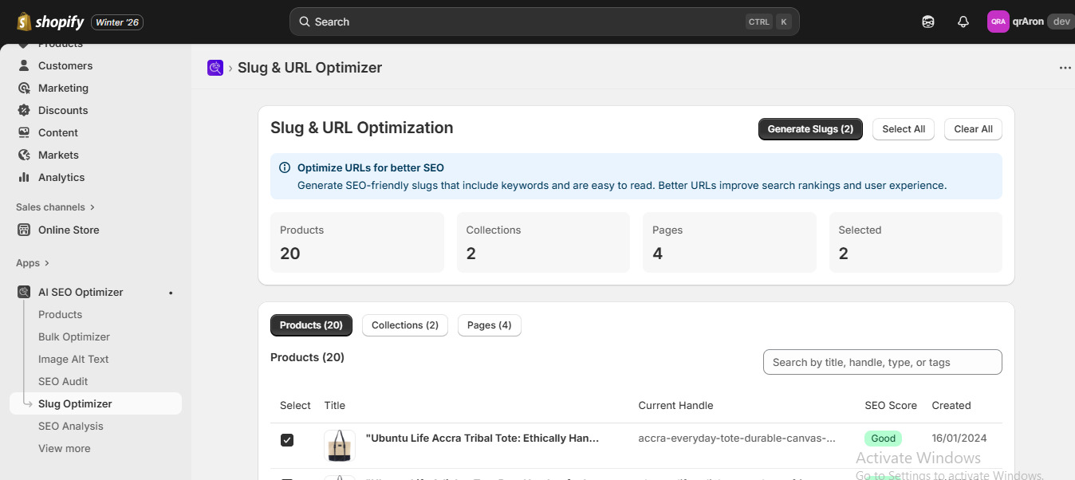This screenshot has width=1075, height=480.
Task: Click the Select All button
Action: tap(904, 129)
